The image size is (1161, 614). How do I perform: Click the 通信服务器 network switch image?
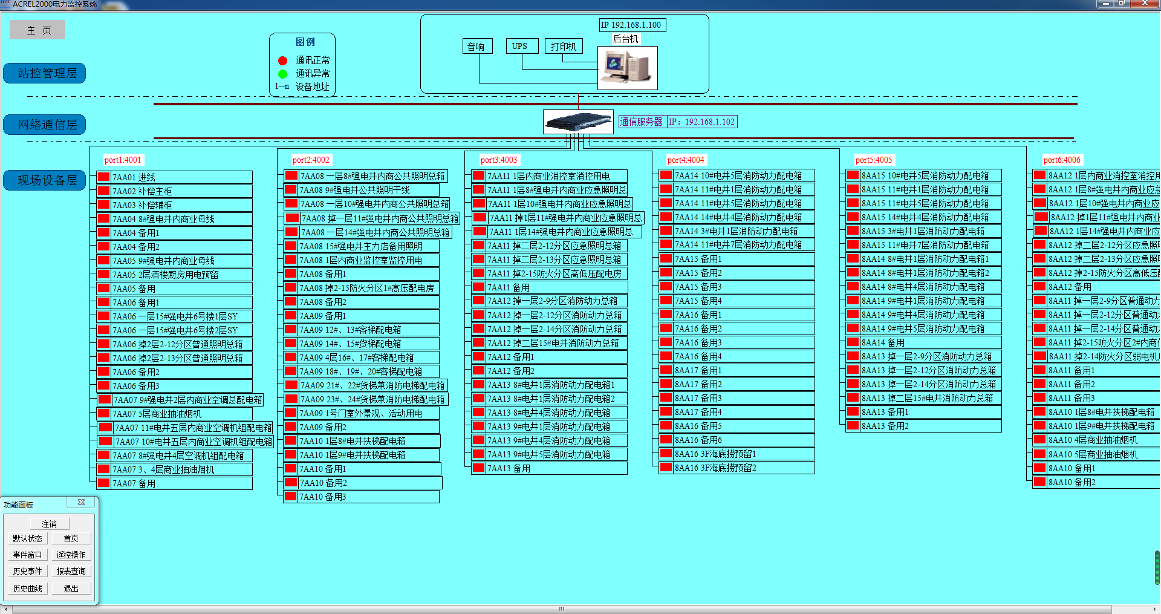(577, 122)
